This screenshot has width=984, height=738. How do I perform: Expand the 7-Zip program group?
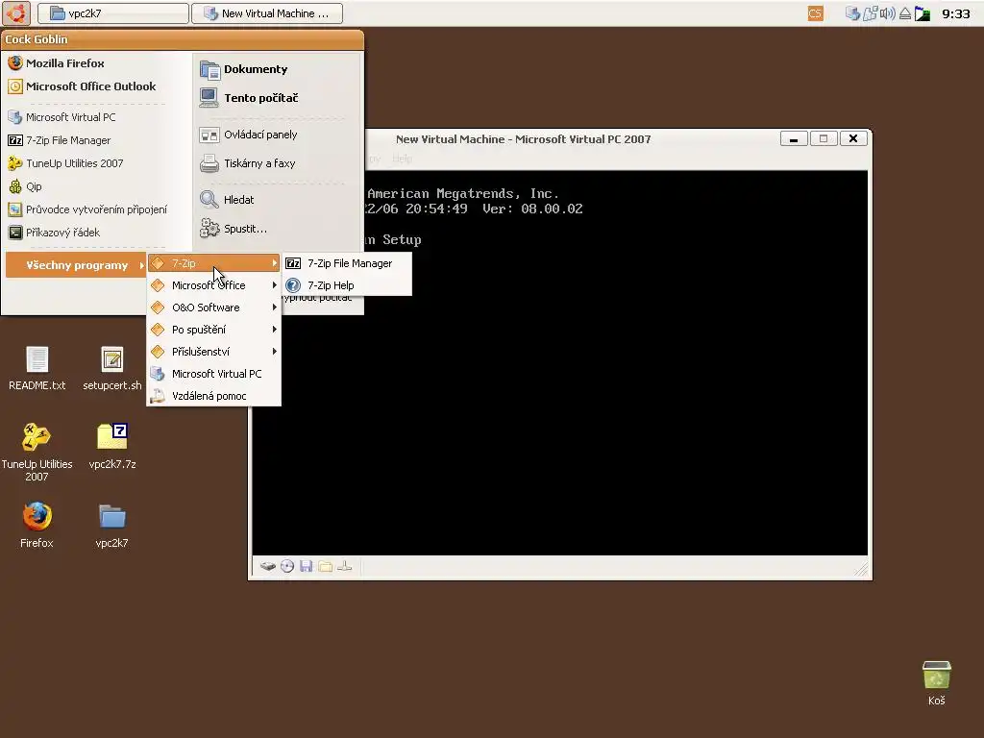pyautogui.click(x=214, y=263)
